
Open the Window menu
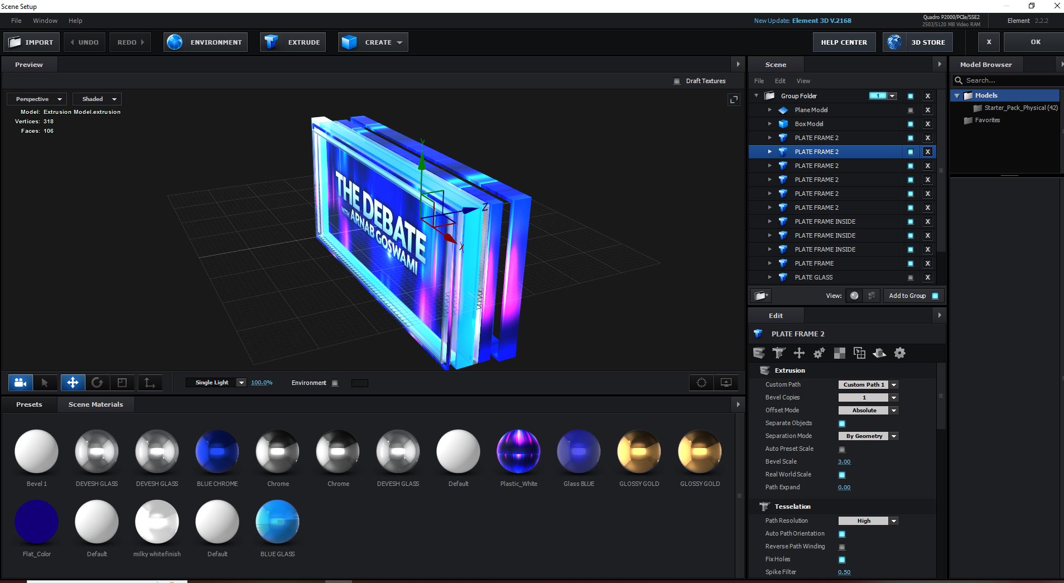click(x=45, y=21)
